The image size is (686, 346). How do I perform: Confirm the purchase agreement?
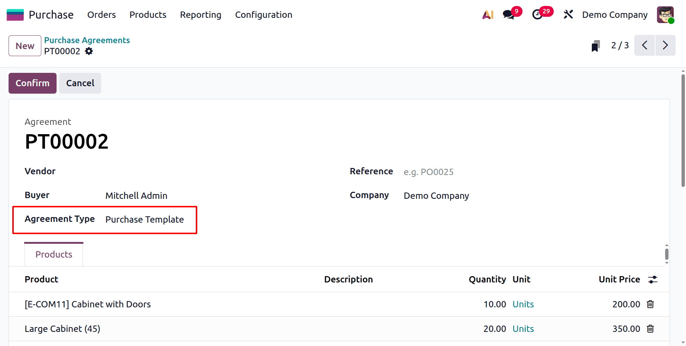click(x=32, y=83)
